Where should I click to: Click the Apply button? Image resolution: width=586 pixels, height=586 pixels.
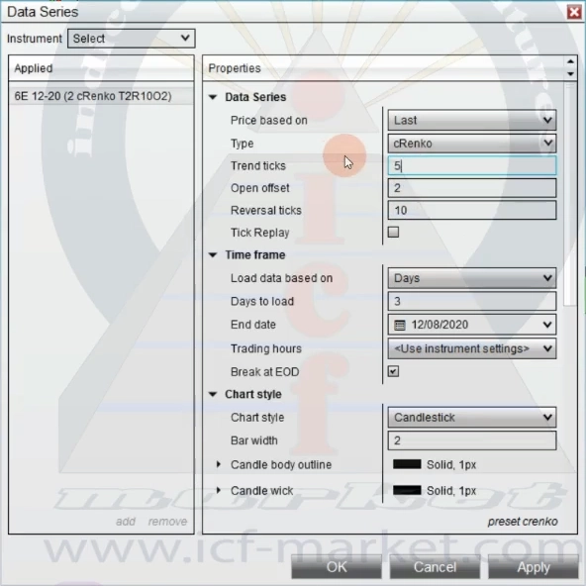tap(533, 567)
